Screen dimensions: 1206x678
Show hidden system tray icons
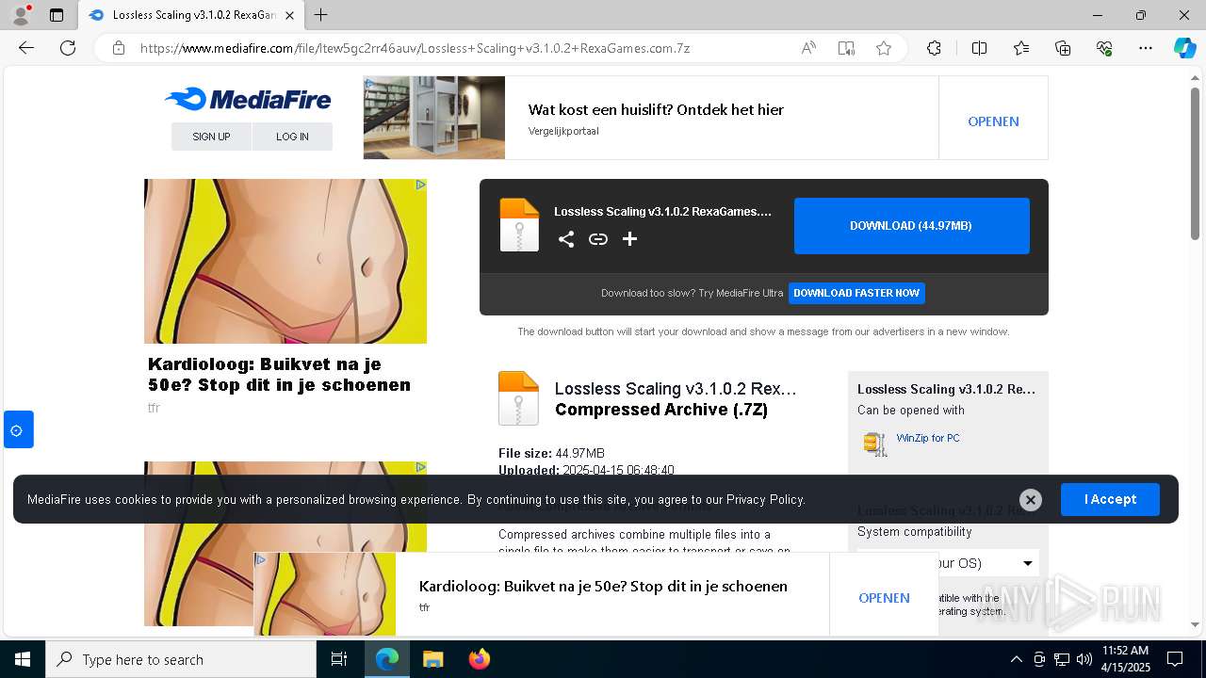pos(1016,659)
